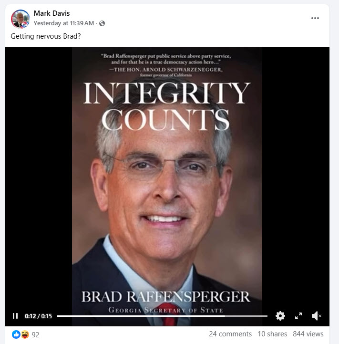View the public audience globe icon
The image size is (339, 344).
pos(102,23)
